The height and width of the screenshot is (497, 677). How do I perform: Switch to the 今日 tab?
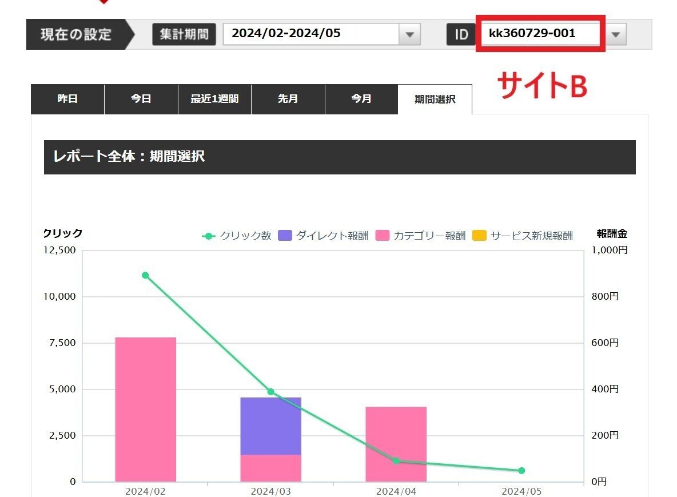141,99
